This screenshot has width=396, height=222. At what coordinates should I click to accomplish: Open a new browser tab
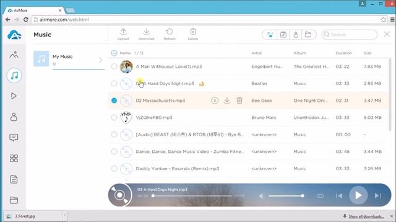[70, 10]
